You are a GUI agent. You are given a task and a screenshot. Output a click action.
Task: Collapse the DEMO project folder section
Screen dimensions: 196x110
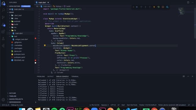click(x=8, y=12)
